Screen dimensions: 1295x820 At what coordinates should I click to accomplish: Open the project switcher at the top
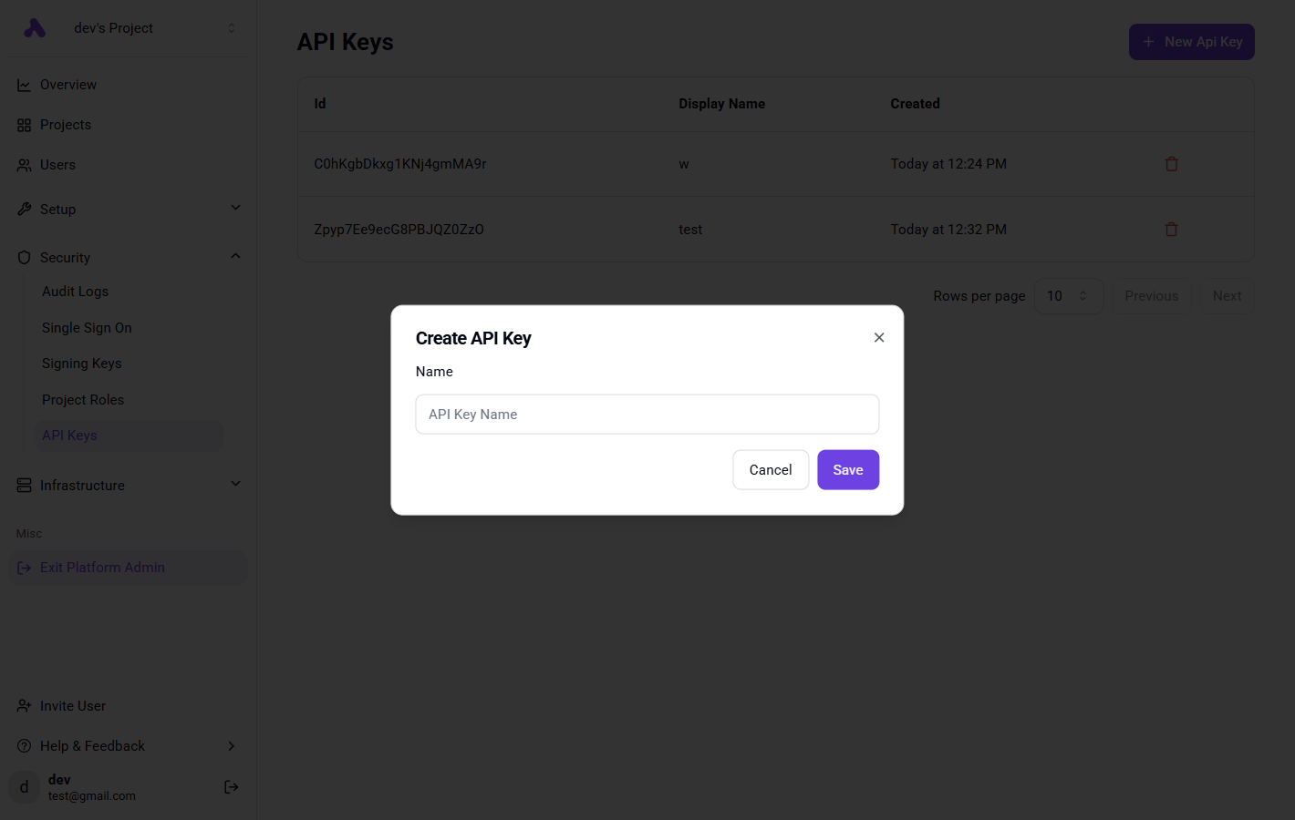coord(128,27)
